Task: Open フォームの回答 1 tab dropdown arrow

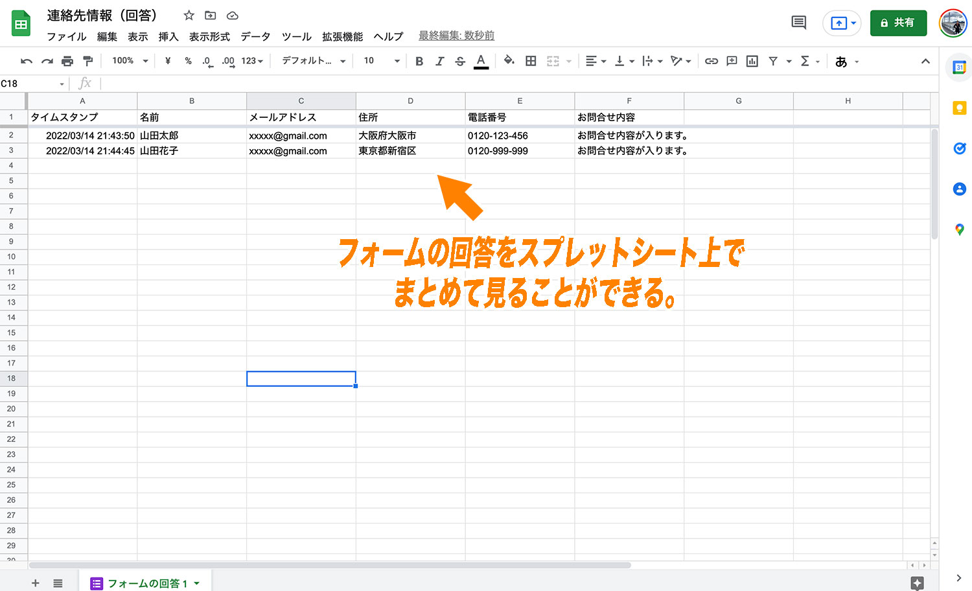Action: pos(196,583)
